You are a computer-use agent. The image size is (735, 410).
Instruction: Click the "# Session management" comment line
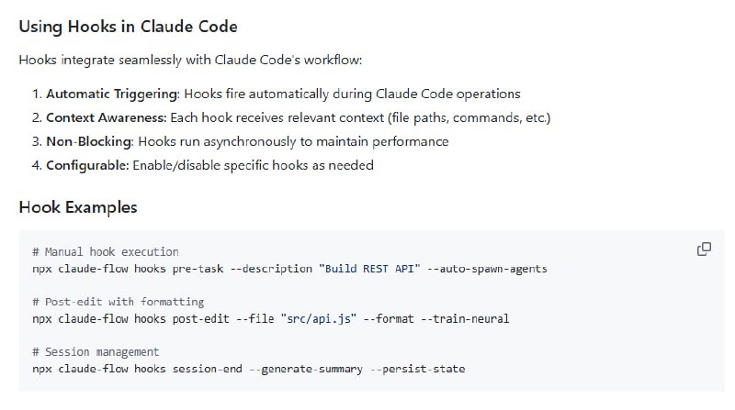tap(96, 352)
